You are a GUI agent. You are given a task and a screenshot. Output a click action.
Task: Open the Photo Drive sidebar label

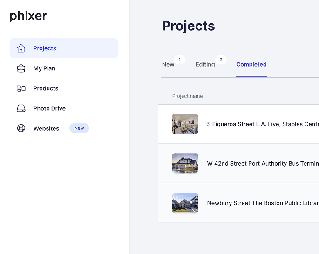(49, 108)
